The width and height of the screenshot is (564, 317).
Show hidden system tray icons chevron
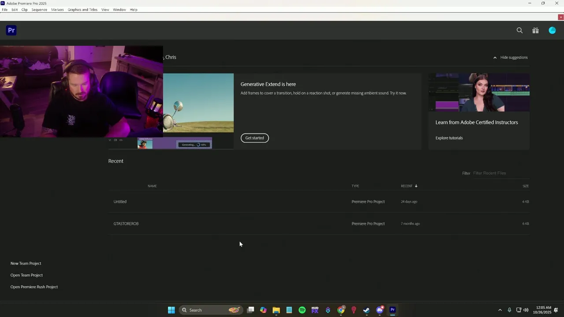point(500,310)
